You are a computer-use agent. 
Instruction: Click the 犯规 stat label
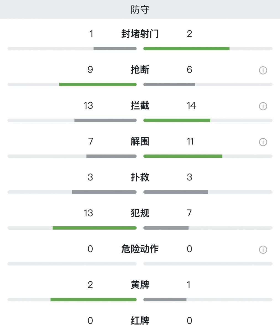tap(140, 213)
